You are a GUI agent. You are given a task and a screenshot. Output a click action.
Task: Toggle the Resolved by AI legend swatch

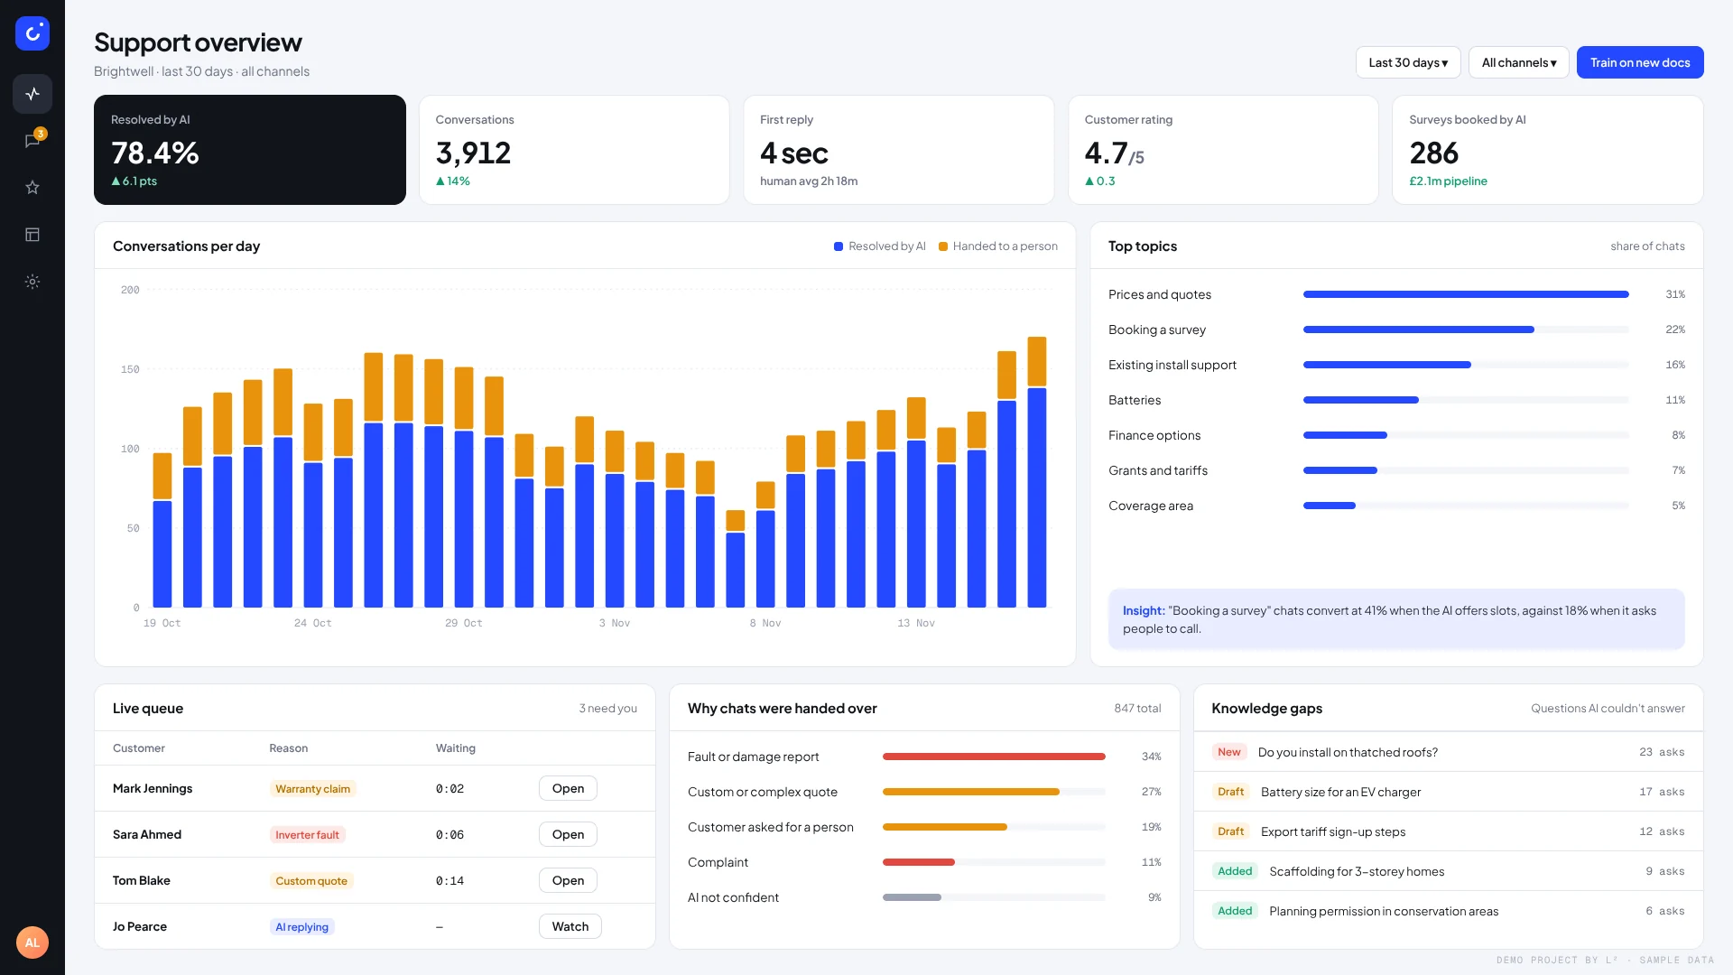839,246
